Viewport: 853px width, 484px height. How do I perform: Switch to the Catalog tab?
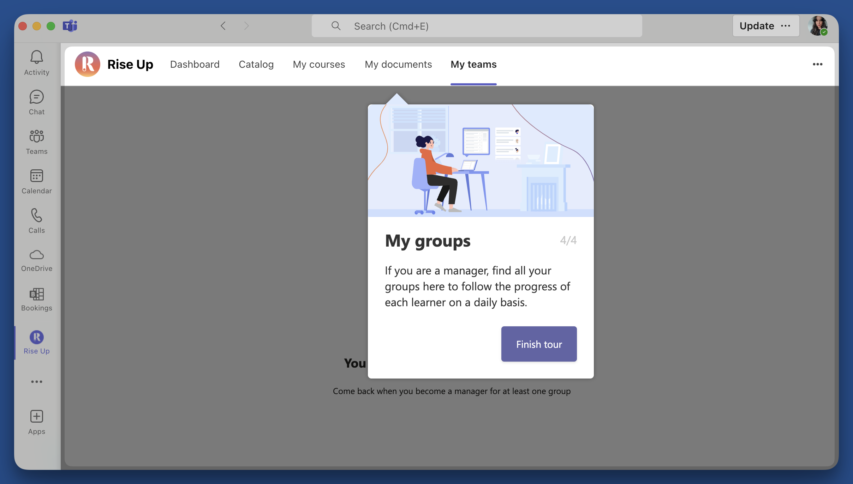(256, 64)
